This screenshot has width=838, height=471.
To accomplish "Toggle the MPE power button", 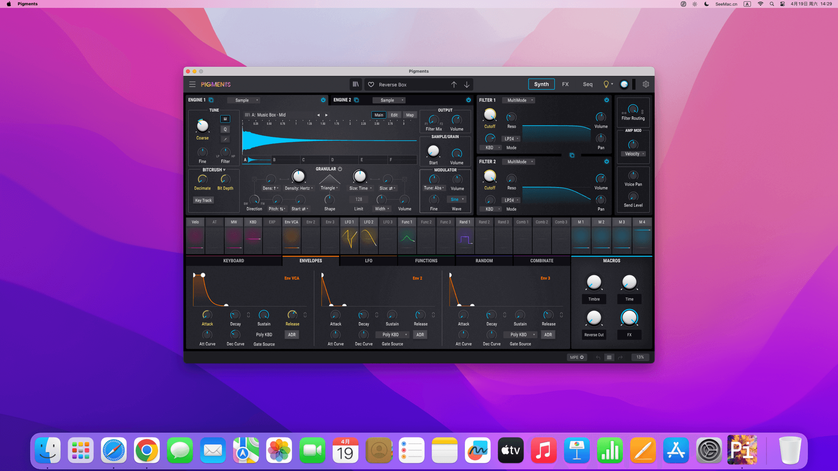I will (577, 357).
